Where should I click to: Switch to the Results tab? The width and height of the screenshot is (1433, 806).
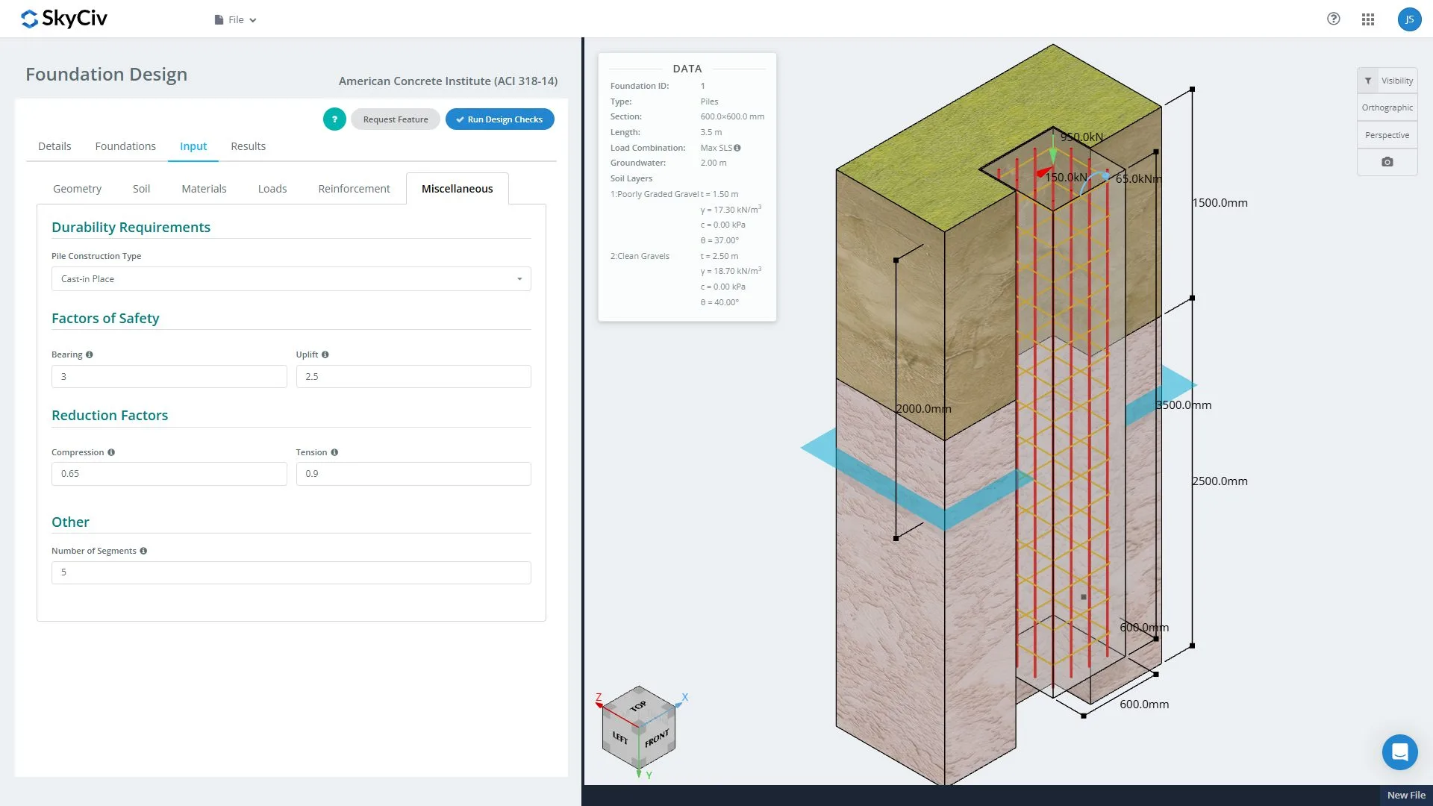click(x=248, y=146)
